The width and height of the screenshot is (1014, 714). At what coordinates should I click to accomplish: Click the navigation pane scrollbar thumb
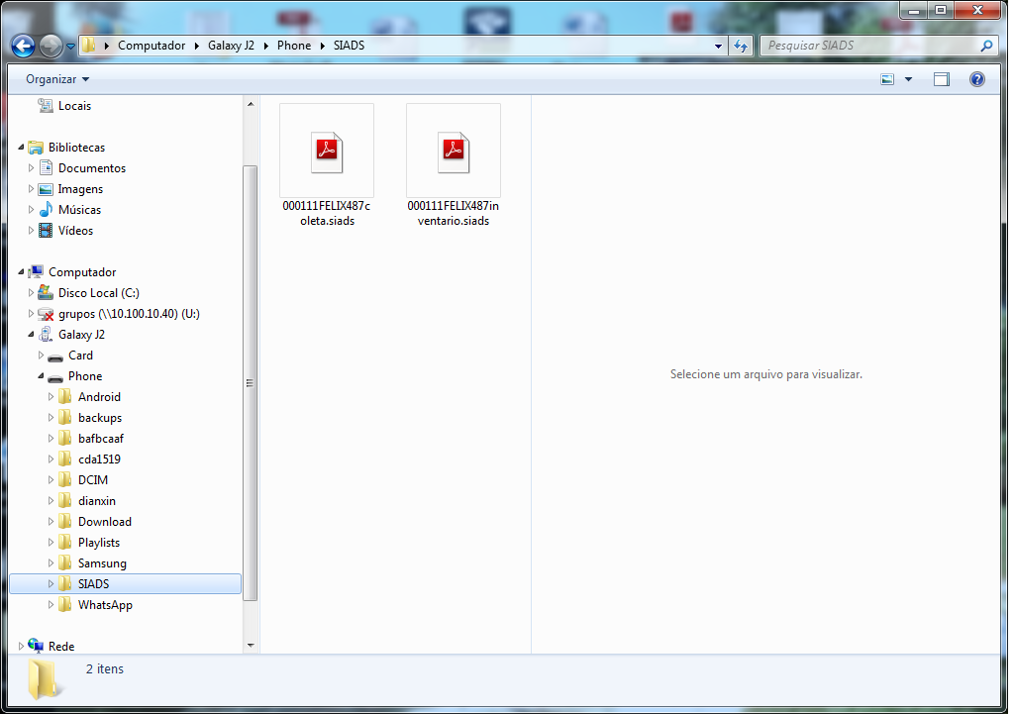point(251,383)
